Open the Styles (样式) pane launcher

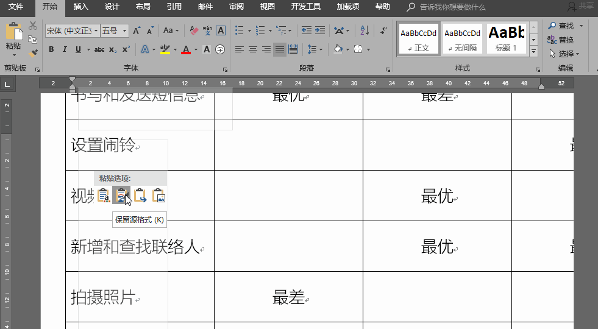coord(538,70)
